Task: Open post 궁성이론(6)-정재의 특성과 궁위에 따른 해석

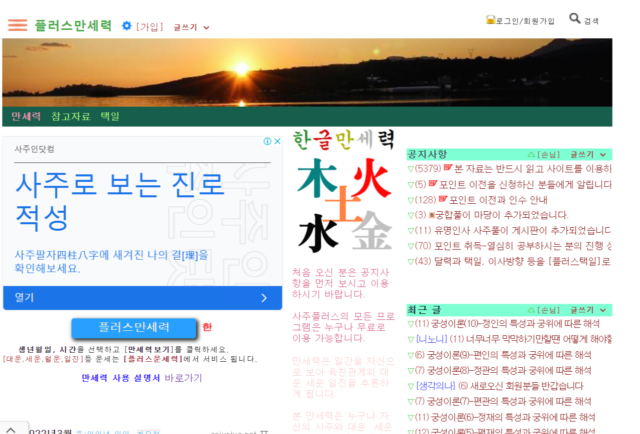Action: 513,418
